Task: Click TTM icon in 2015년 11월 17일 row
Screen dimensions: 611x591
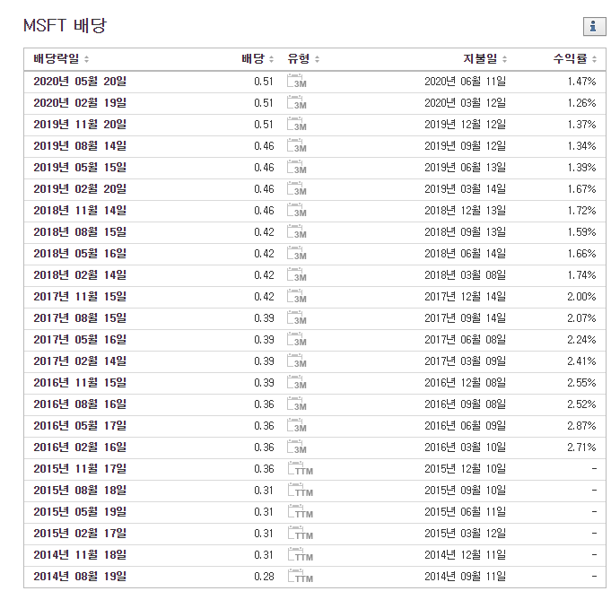Action: (301, 469)
